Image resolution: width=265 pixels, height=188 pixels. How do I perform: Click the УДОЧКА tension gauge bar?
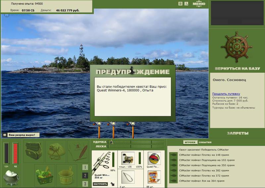coord(136,142)
